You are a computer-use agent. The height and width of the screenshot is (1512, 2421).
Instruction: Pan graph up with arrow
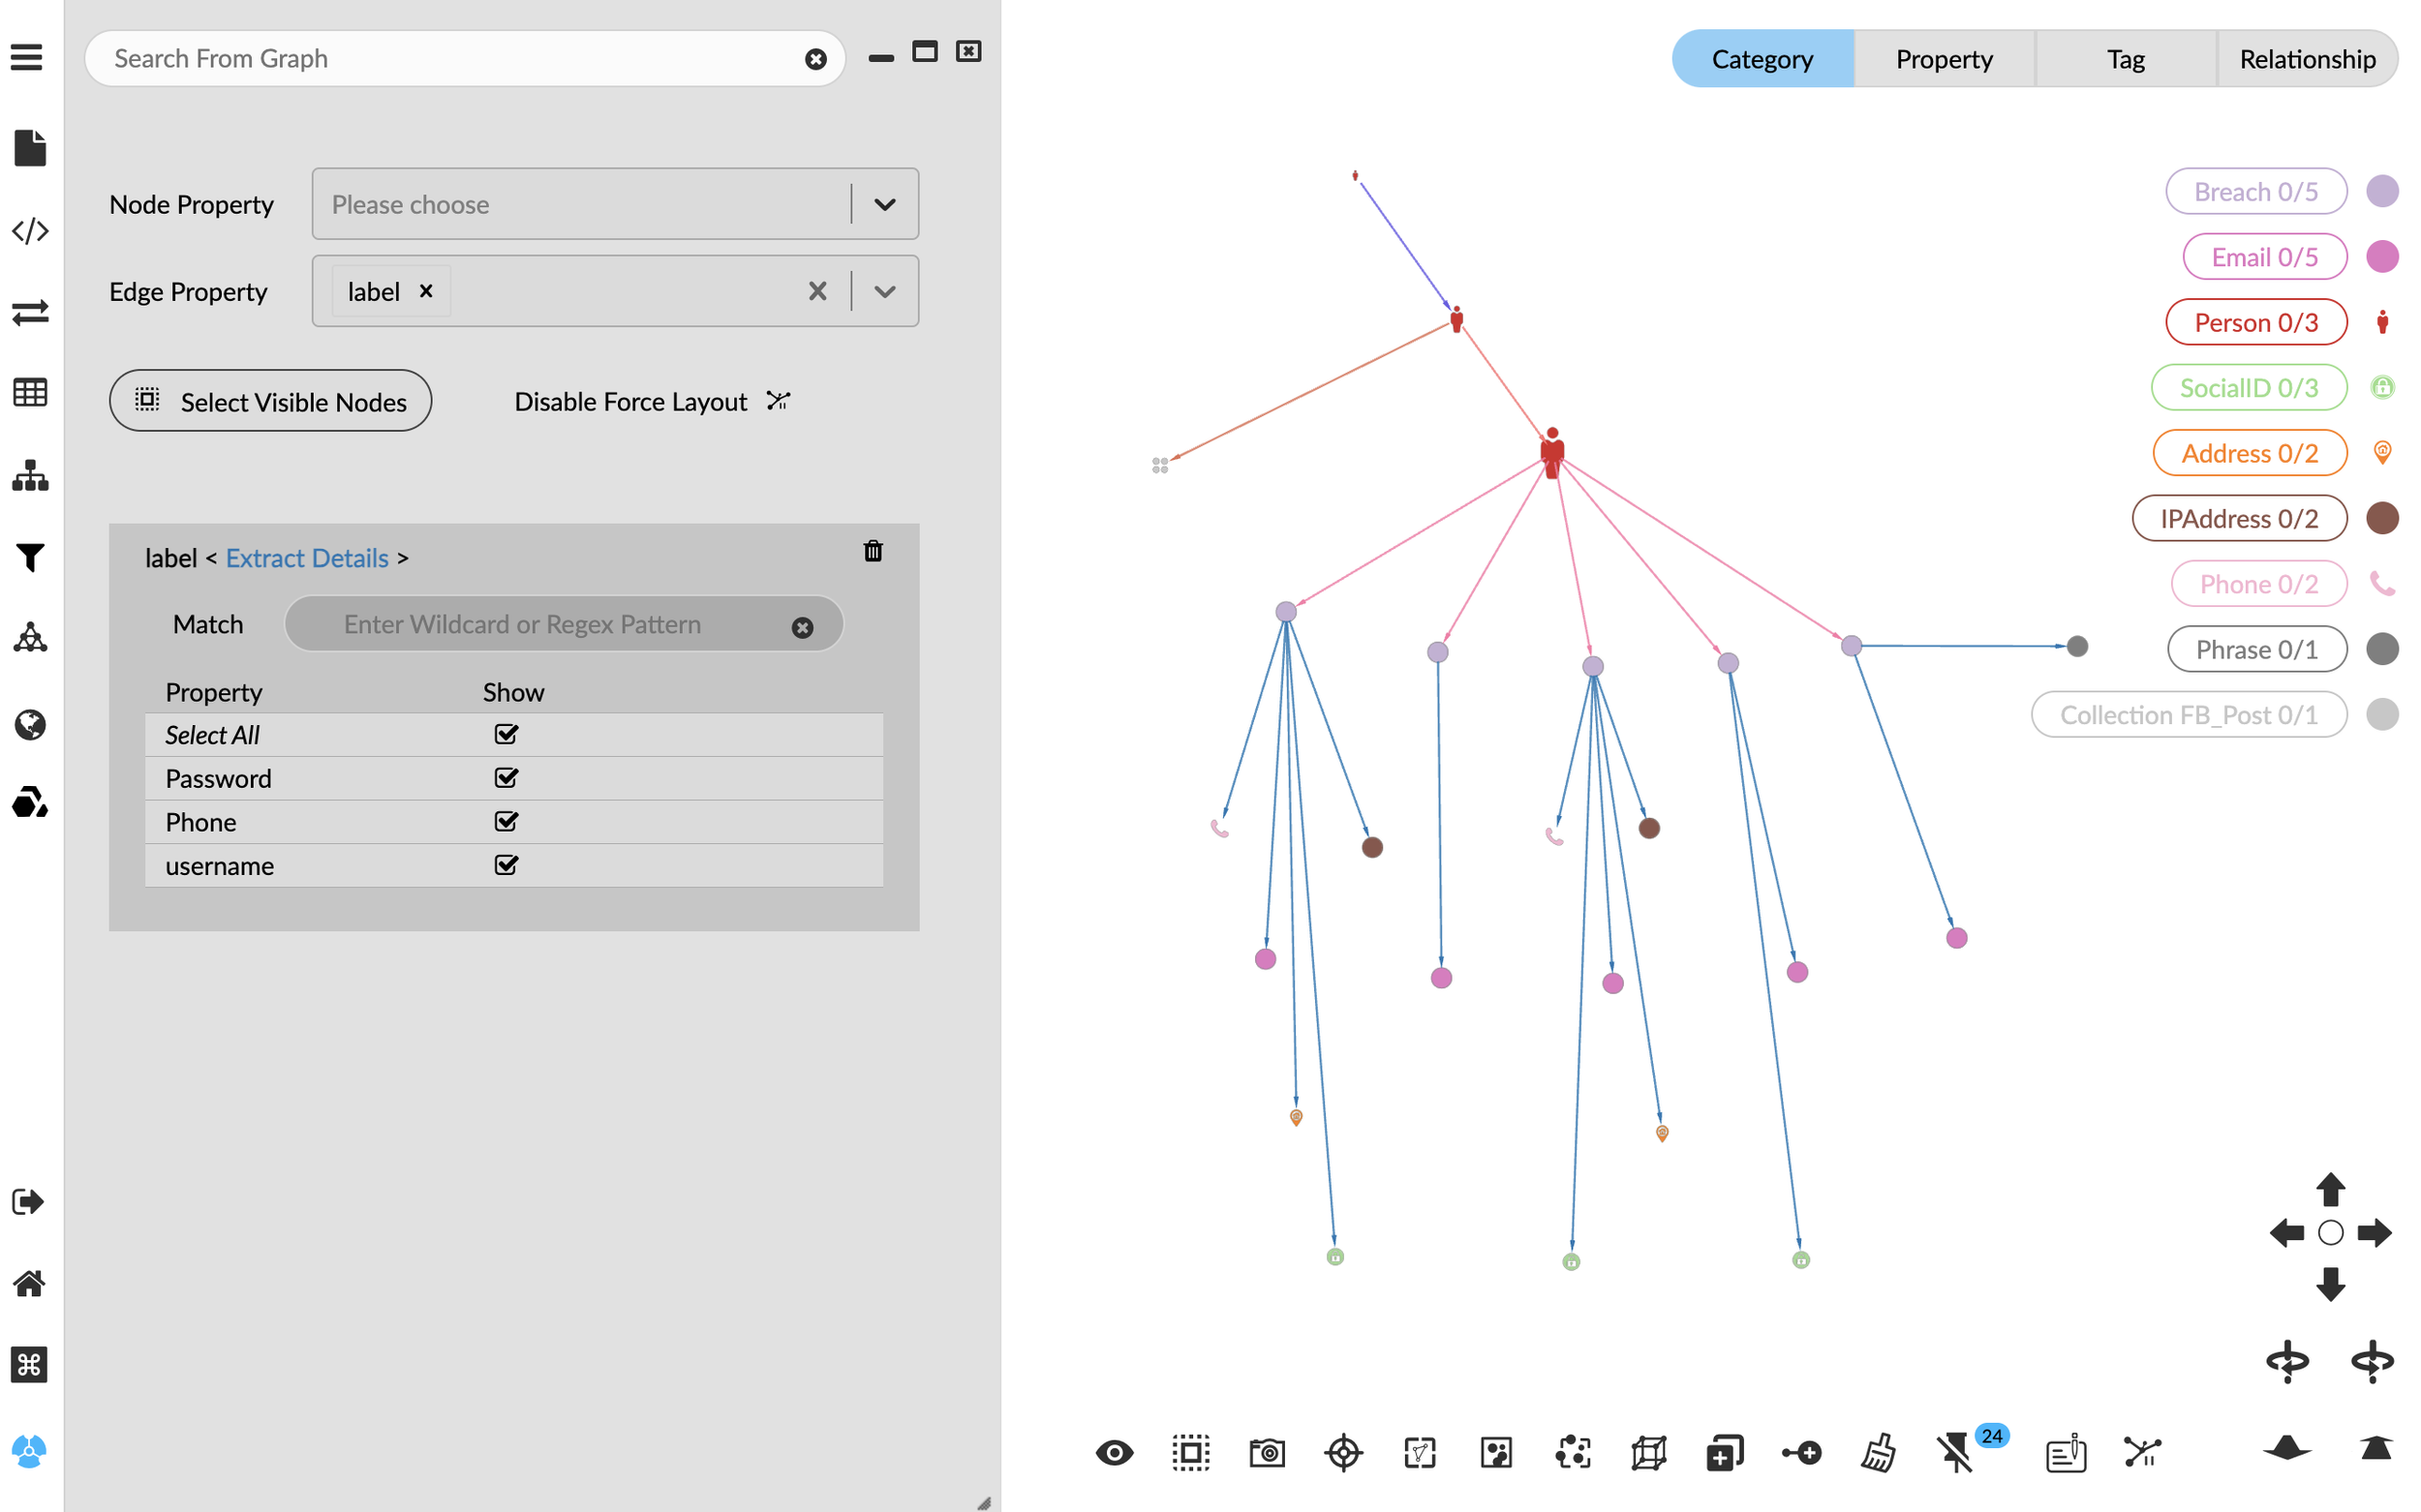(2331, 1189)
